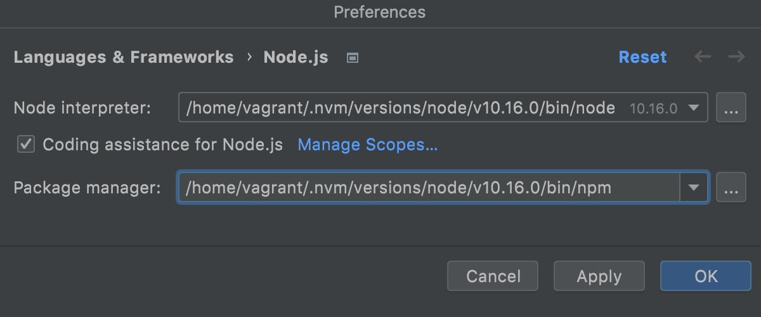The width and height of the screenshot is (761, 317).
Task: Click the Reset link
Action: [x=642, y=57]
